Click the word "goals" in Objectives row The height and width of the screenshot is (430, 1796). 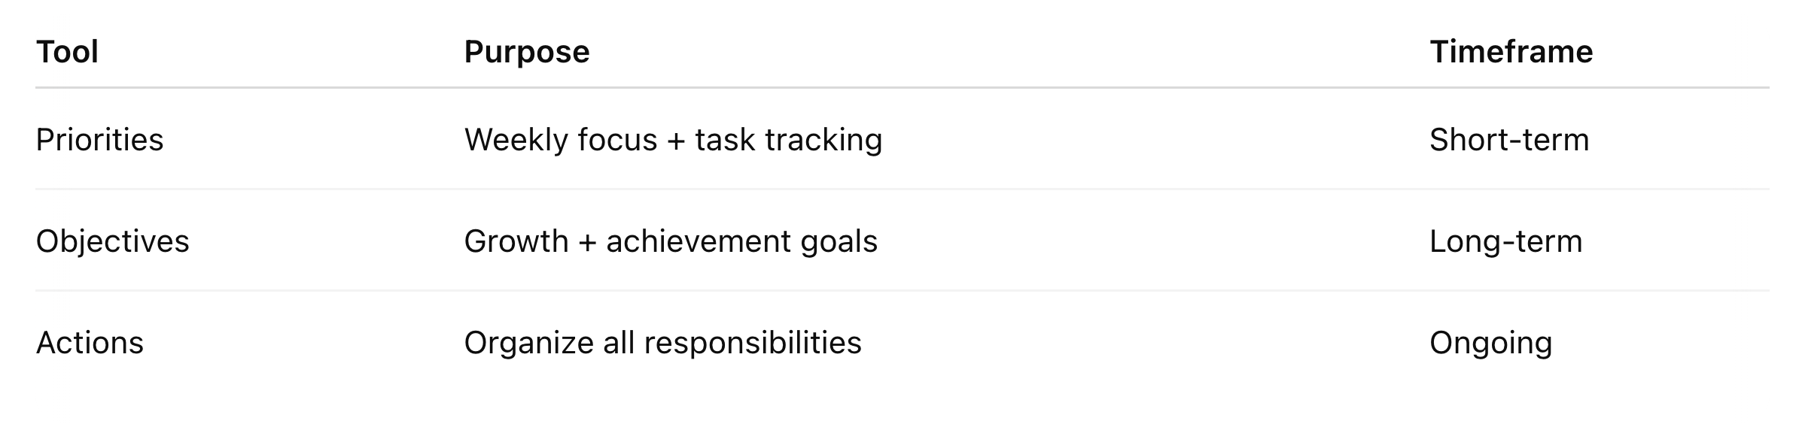(x=839, y=241)
